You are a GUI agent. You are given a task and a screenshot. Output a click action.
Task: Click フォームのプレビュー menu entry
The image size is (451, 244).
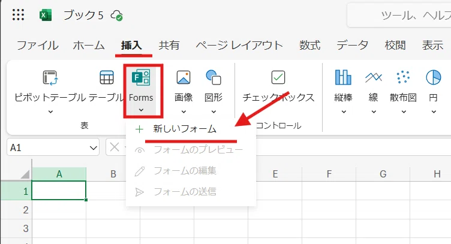pyautogui.click(x=191, y=150)
